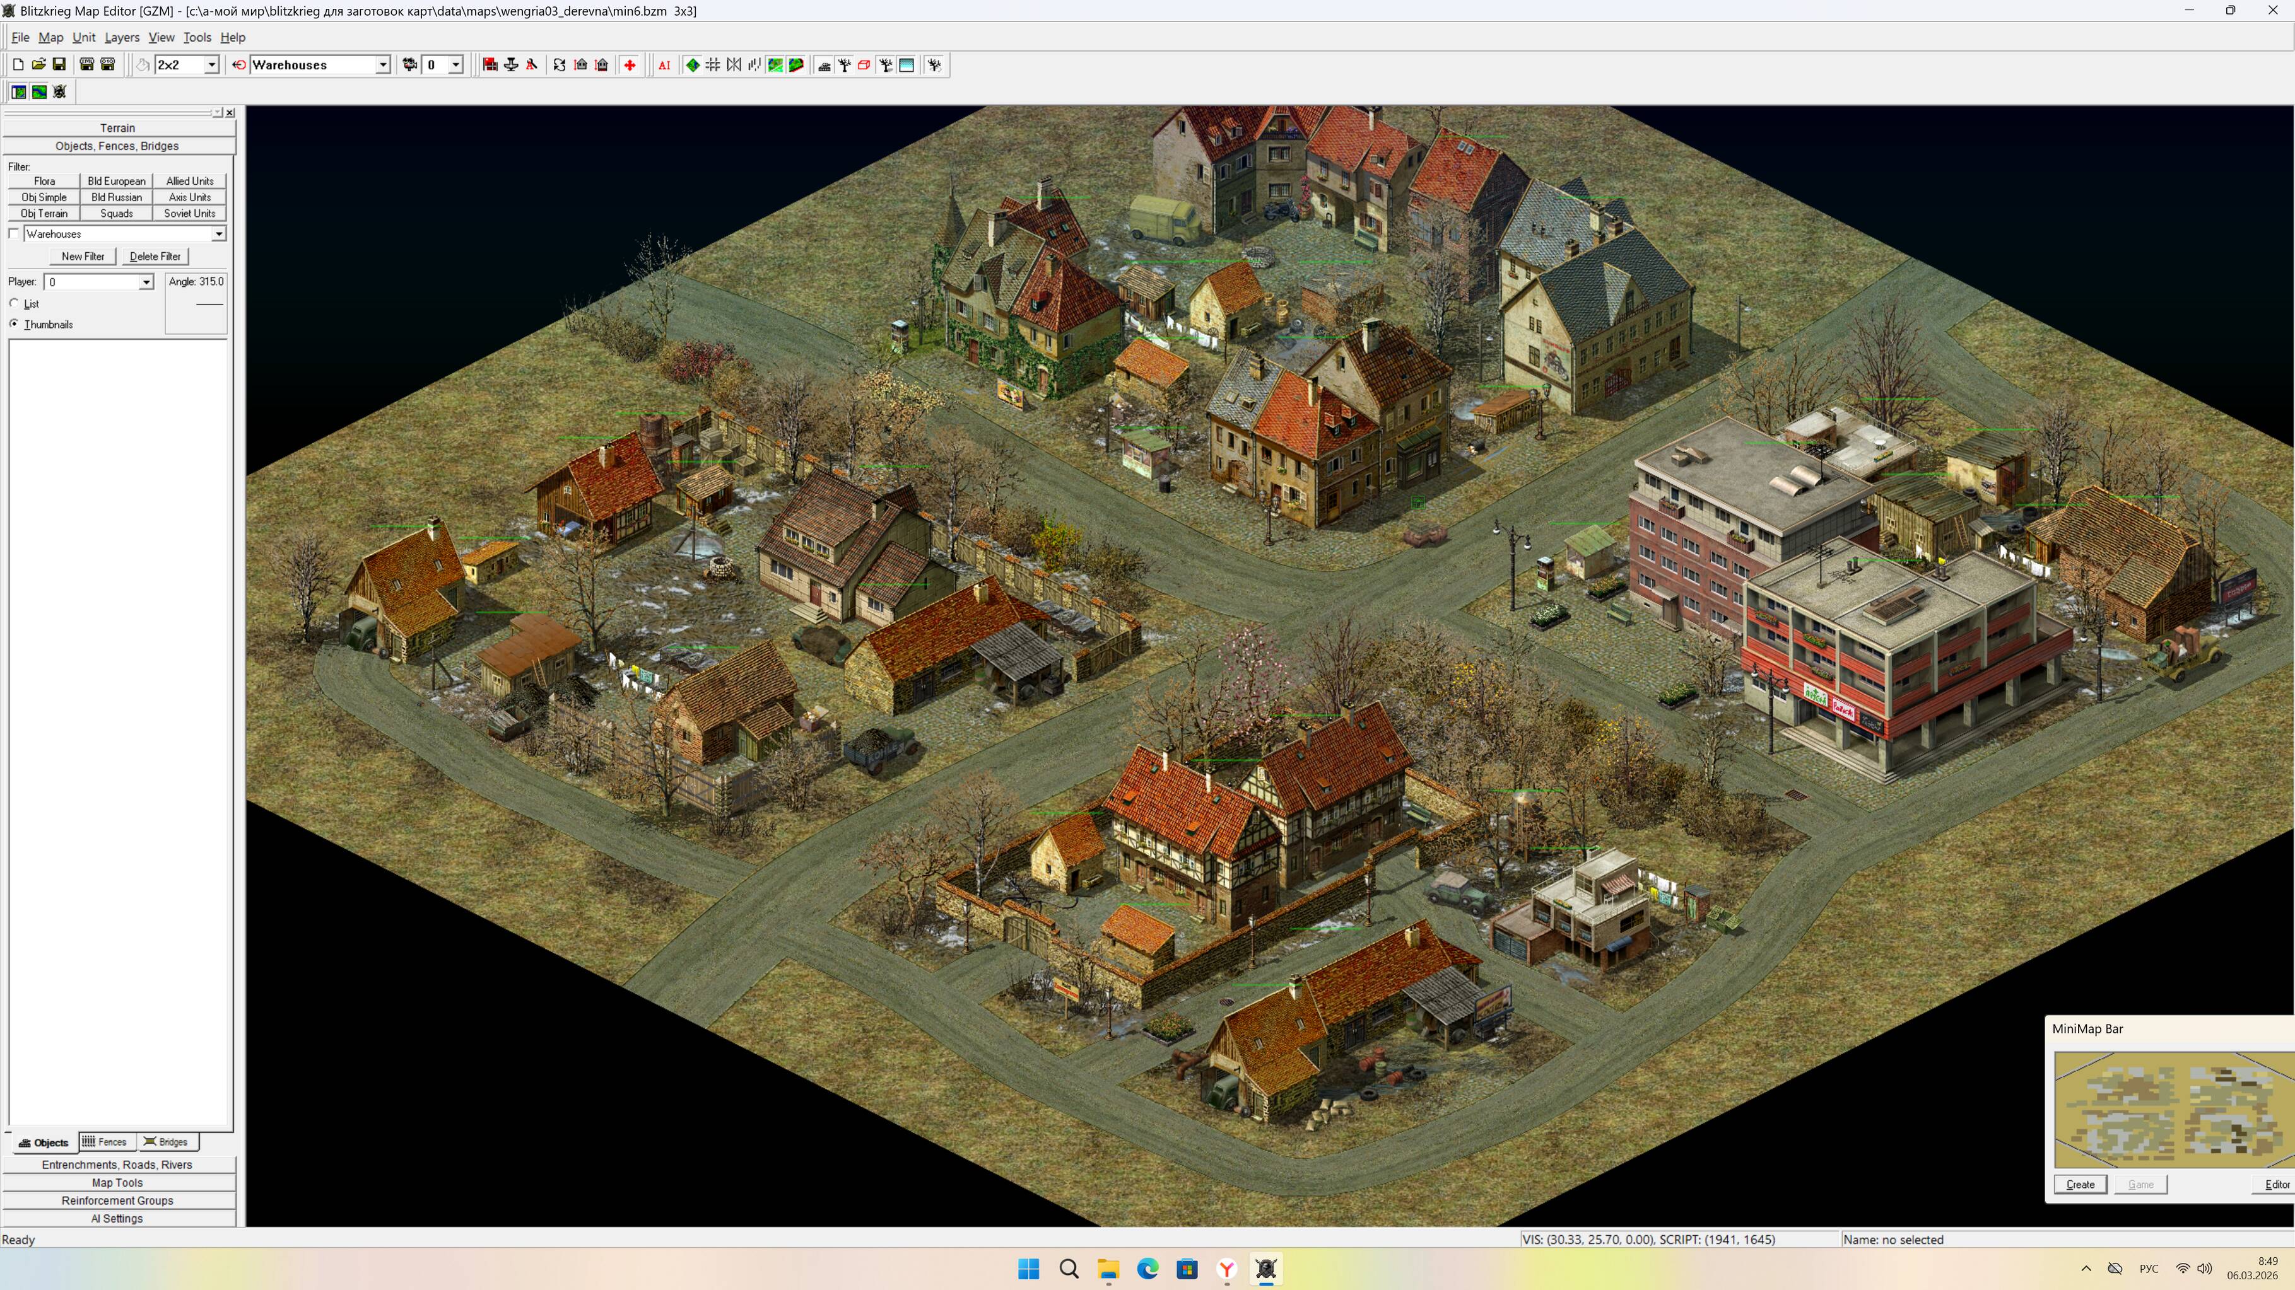This screenshot has height=1290, width=2295.
Task: Open the Warehouses toolbar filter dropdown
Action: coord(382,65)
